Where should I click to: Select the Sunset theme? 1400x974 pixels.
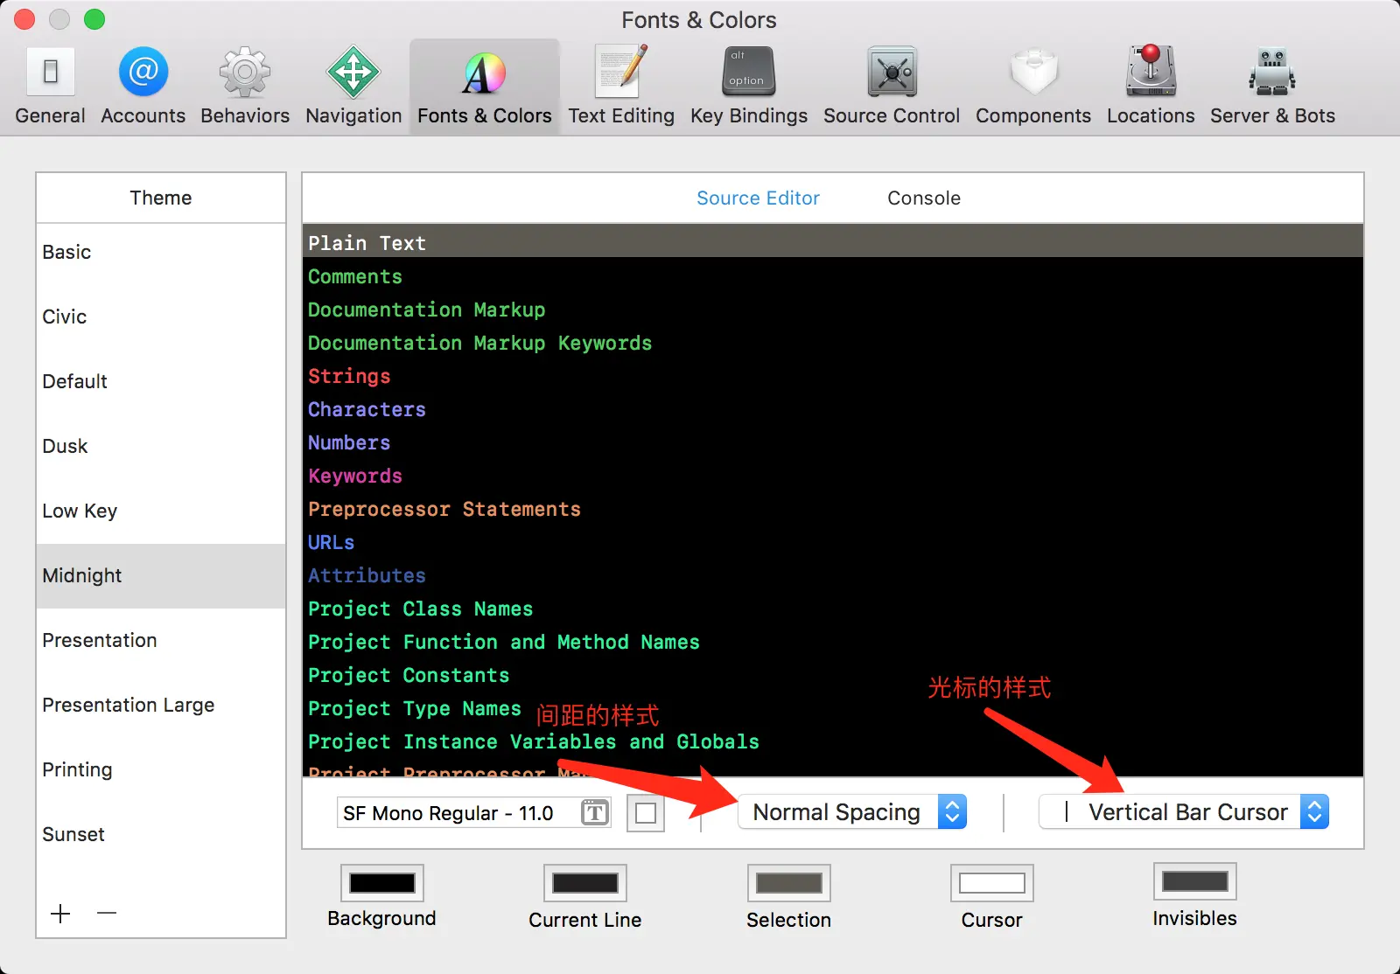pos(161,834)
